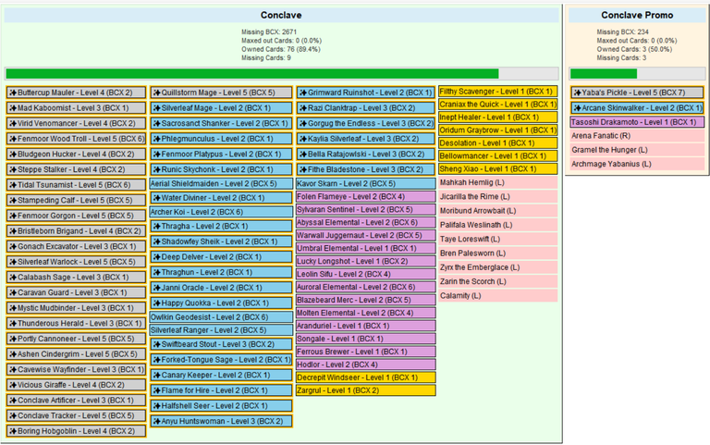Select missing card Calamity (L)

coord(497,296)
